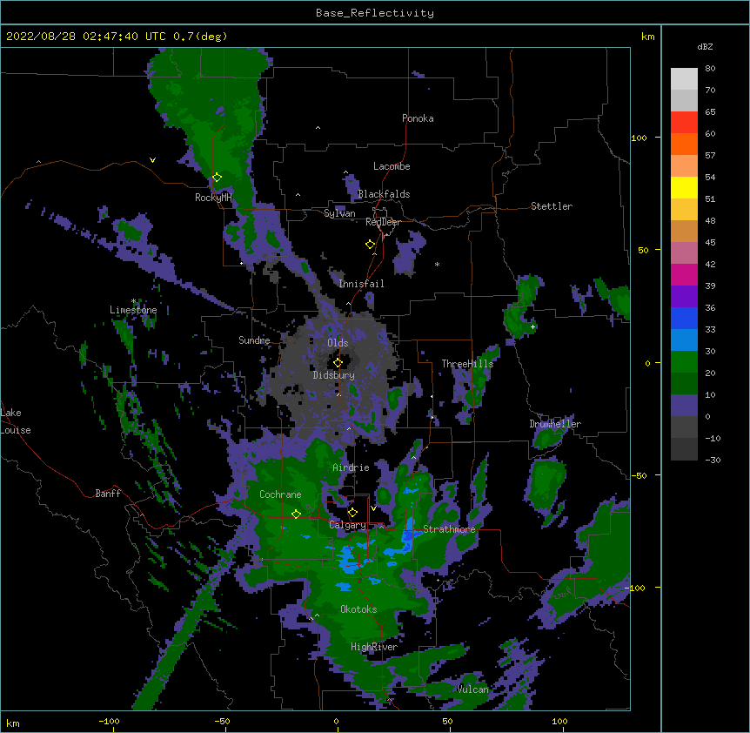Pick the red 60-65 dBZ legend swatch
Viewport: 750px width, 733px height.
684,123
